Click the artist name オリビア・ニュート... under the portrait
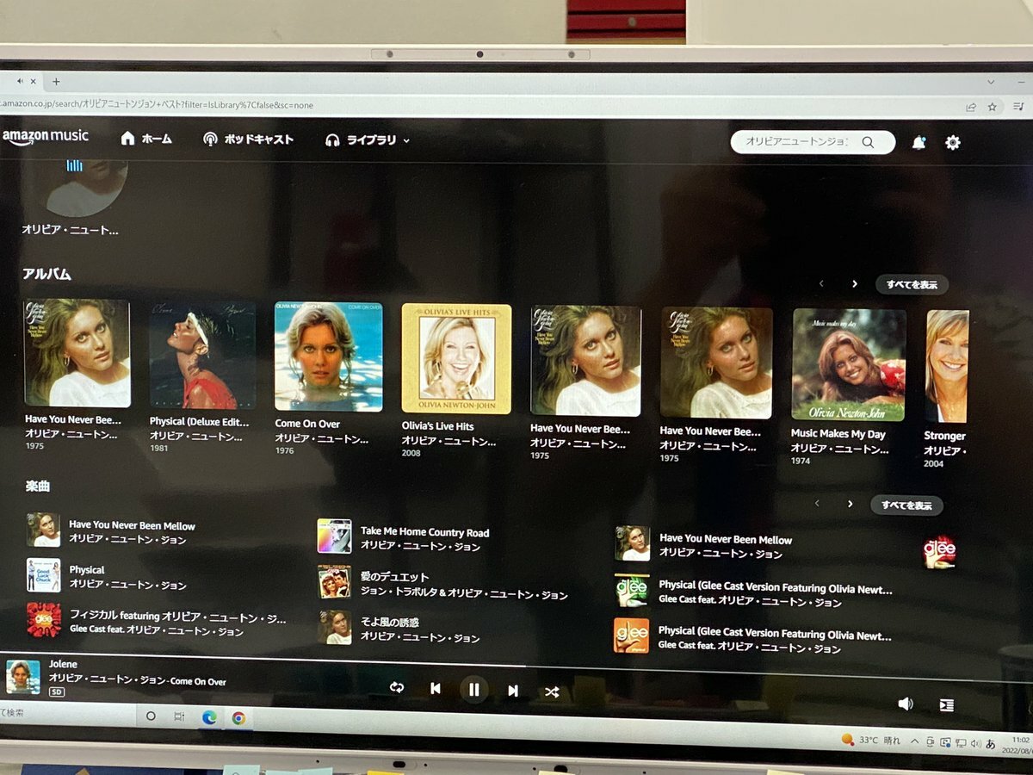1033x775 pixels. pos(70,230)
